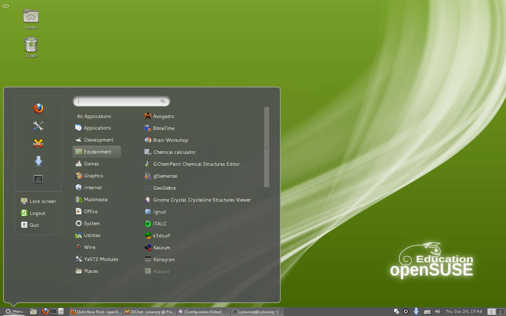The width and height of the screenshot is (506, 316).
Task: Open XChat from the favorites sidebar
Action: pyautogui.click(x=38, y=143)
